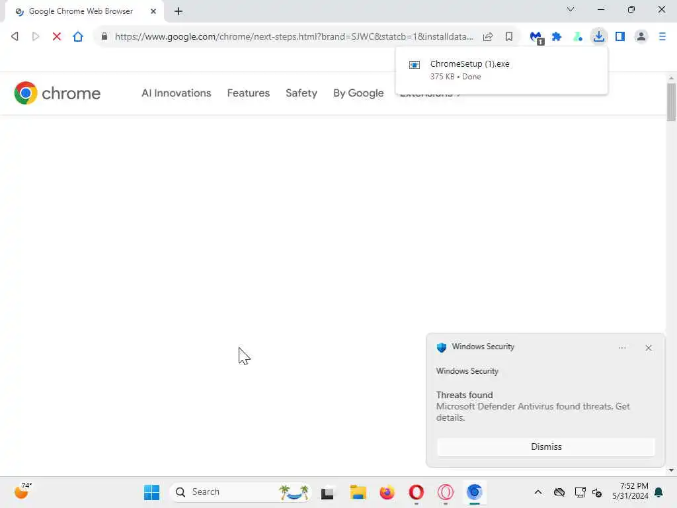The image size is (677, 508).
Task: Click the Chrome logo
Action: [x=57, y=93]
